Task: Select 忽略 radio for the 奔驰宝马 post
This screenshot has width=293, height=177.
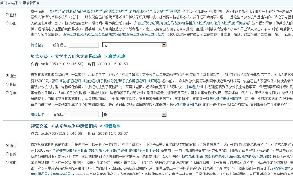Action: (7, 23)
